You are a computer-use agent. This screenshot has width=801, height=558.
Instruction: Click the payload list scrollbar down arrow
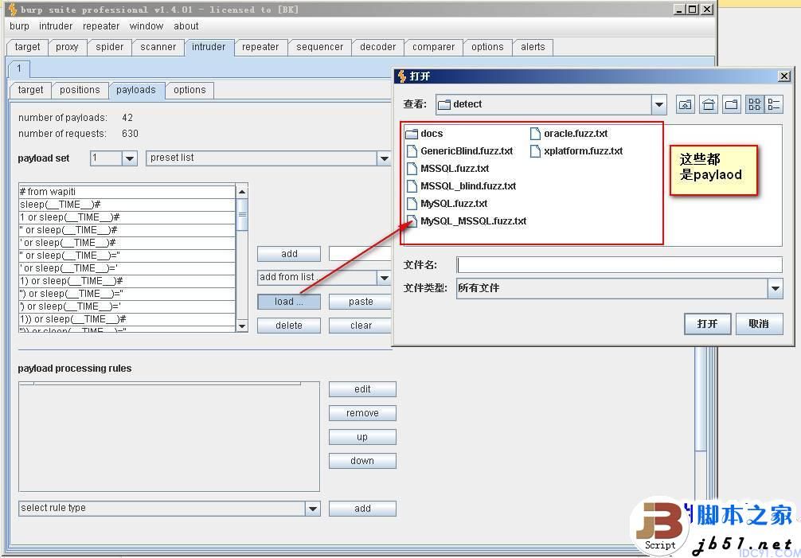tap(242, 326)
